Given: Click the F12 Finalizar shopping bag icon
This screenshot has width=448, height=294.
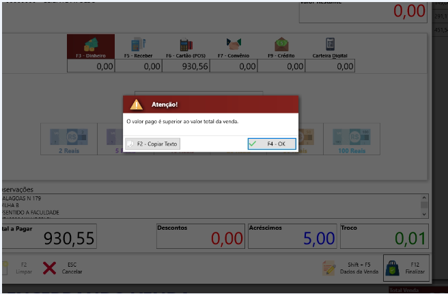Looking at the screenshot, I should [x=392, y=268].
